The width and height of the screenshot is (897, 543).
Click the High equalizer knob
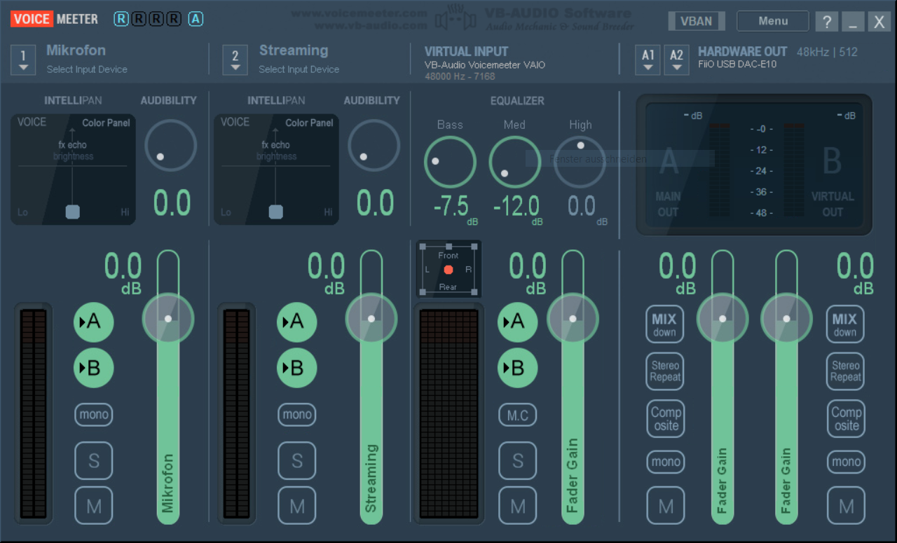pos(580,162)
